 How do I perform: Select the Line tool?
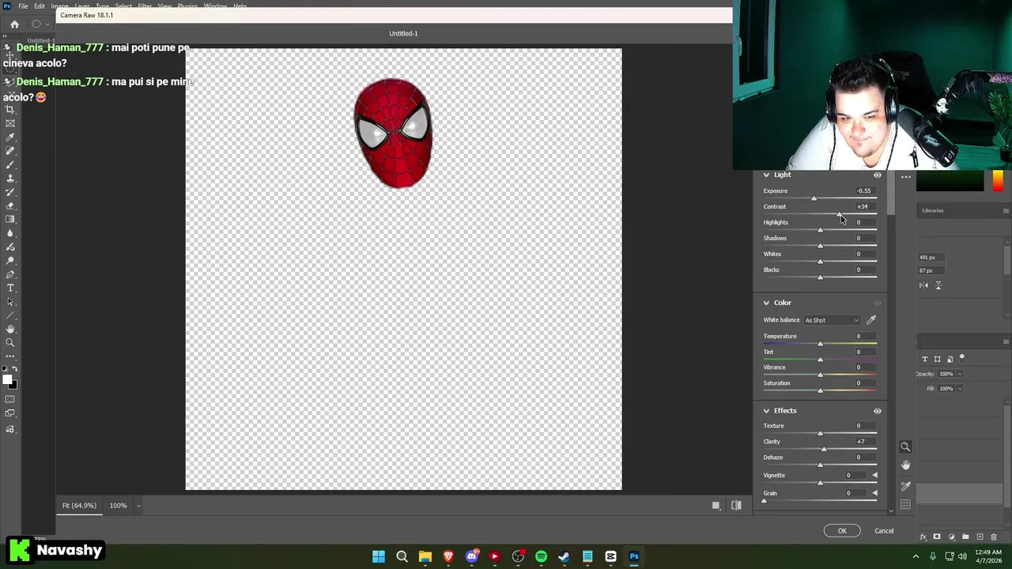[10, 315]
